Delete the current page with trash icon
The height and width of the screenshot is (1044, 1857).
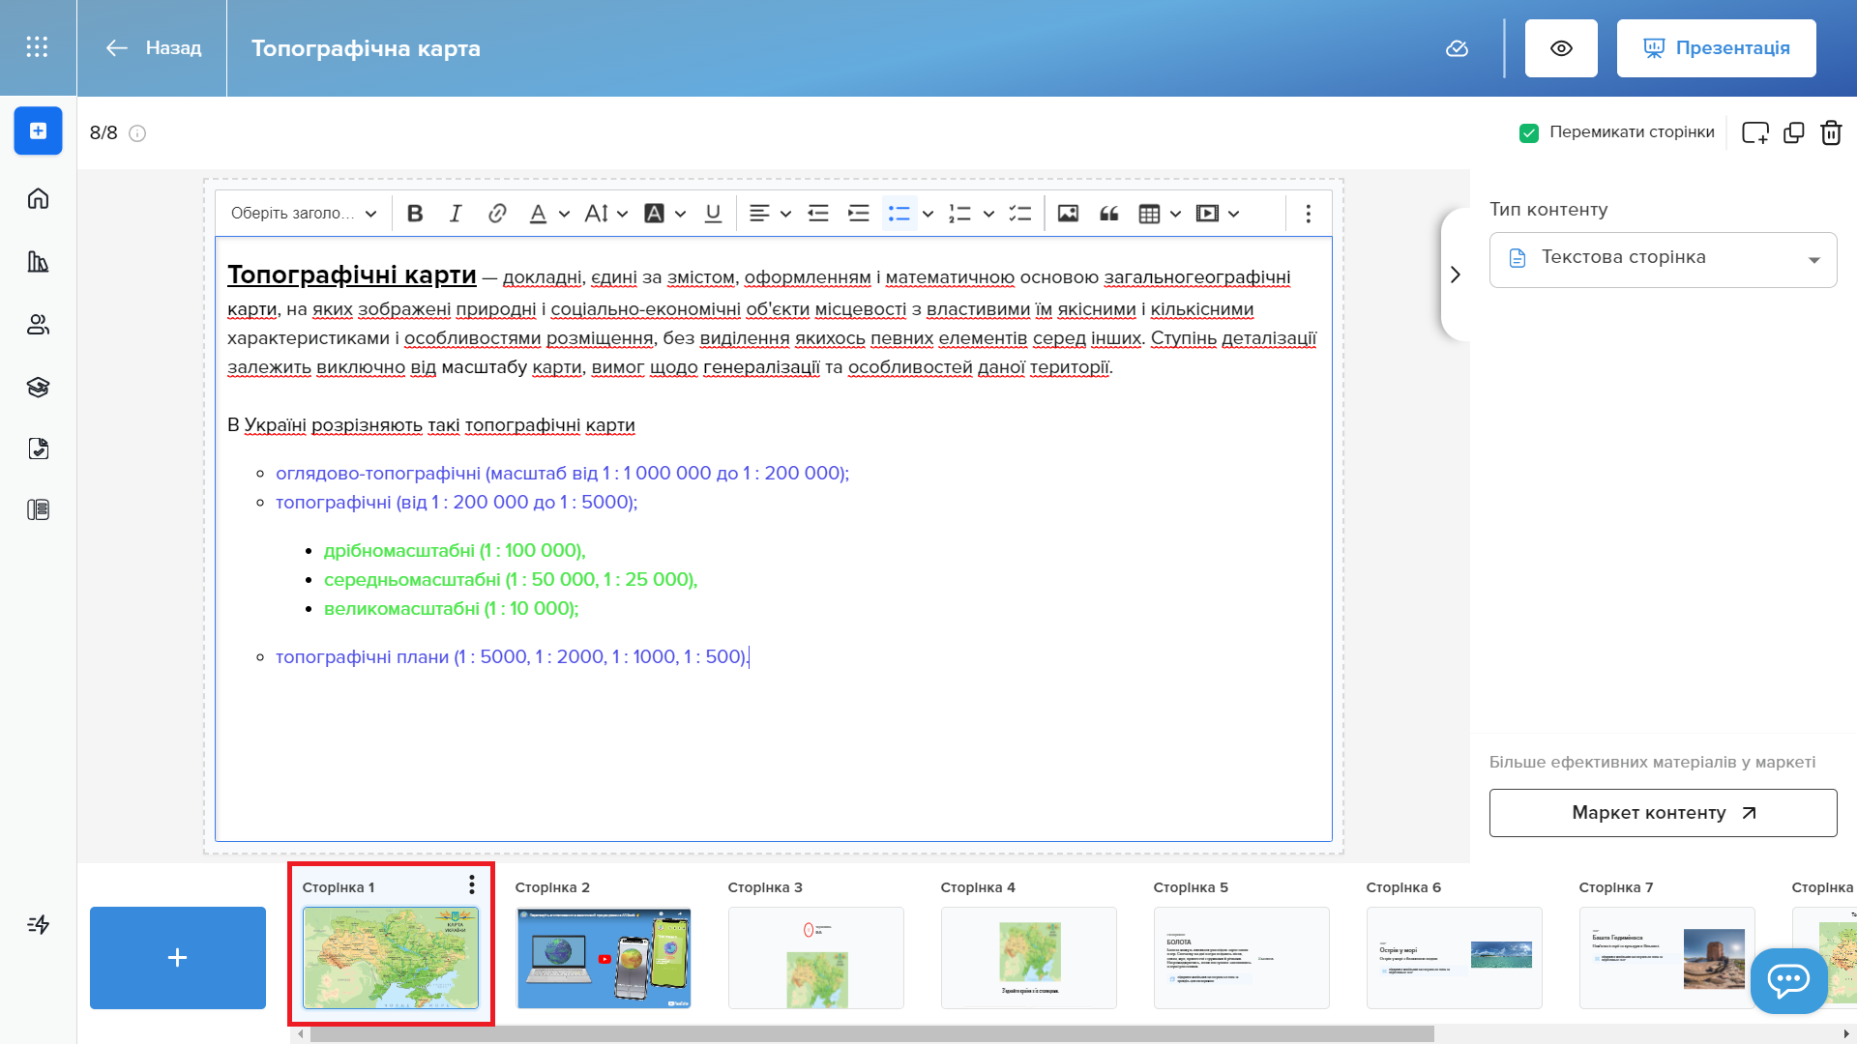1831,132
